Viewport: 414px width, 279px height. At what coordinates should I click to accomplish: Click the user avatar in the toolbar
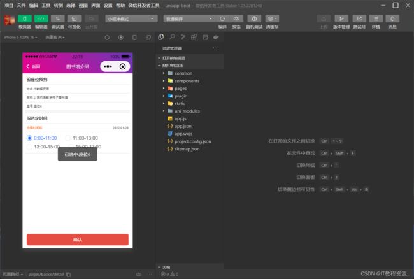pyautogui.click(x=10, y=20)
